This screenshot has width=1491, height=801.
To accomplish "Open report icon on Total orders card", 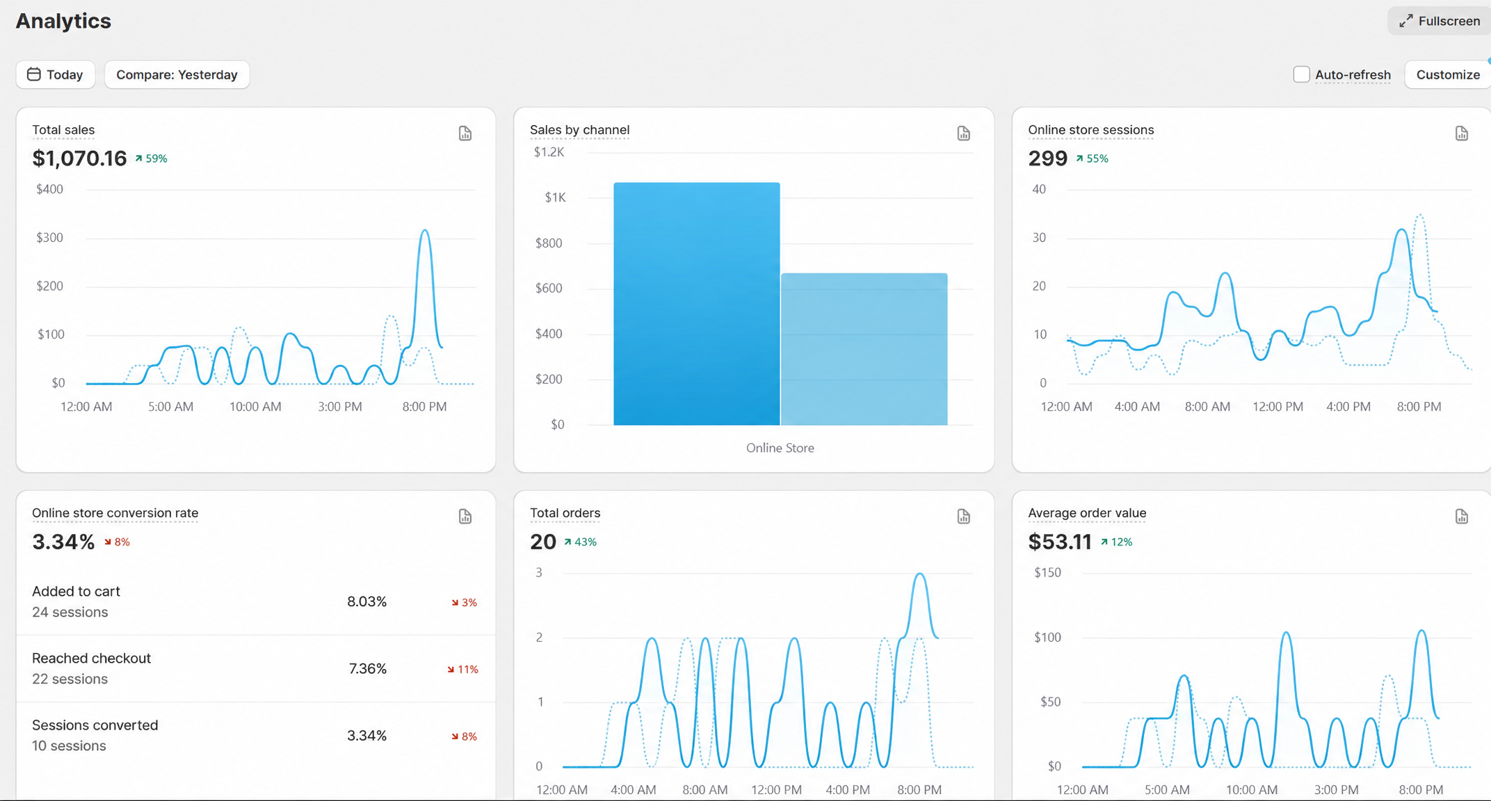I will click(x=963, y=517).
